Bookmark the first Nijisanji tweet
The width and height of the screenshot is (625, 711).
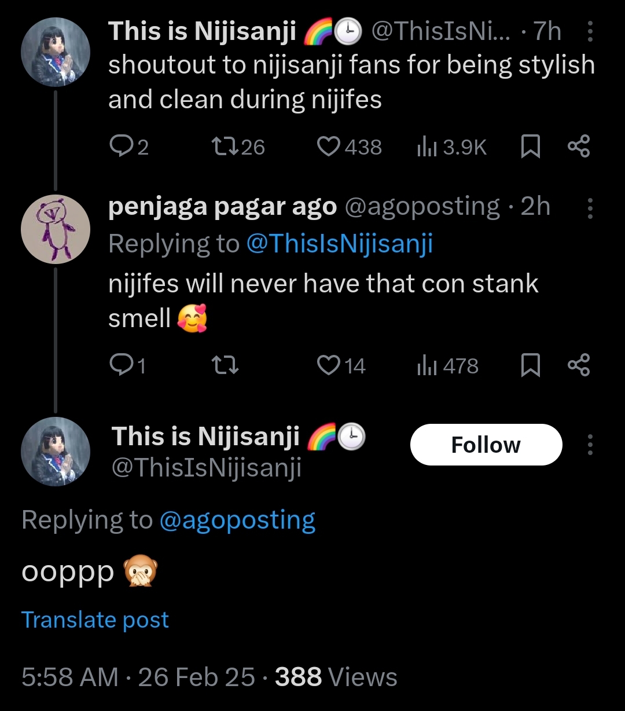[x=530, y=146]
